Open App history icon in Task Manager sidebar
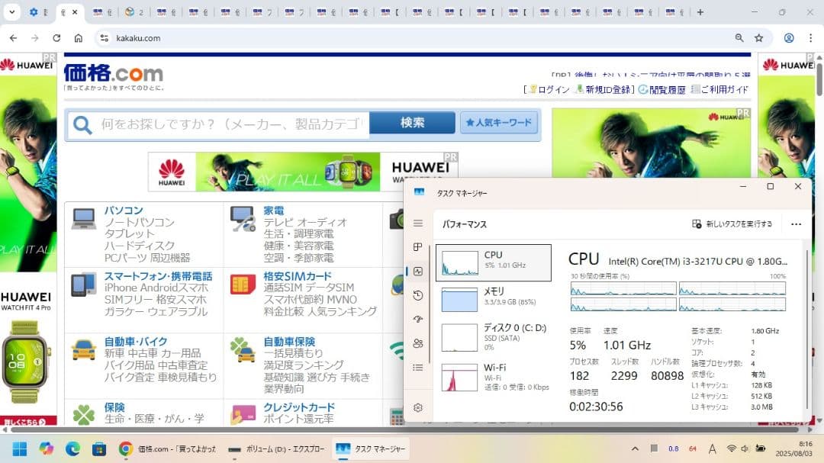This screenshot has width=824, height=463. [418, 295]
